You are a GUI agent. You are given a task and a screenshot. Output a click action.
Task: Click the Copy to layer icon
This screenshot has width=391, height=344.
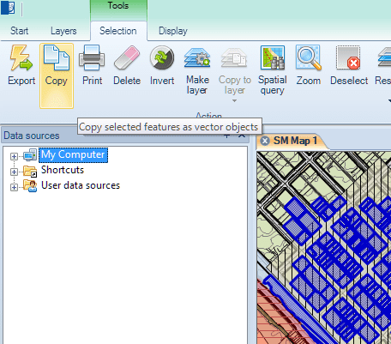coord(234,58)
